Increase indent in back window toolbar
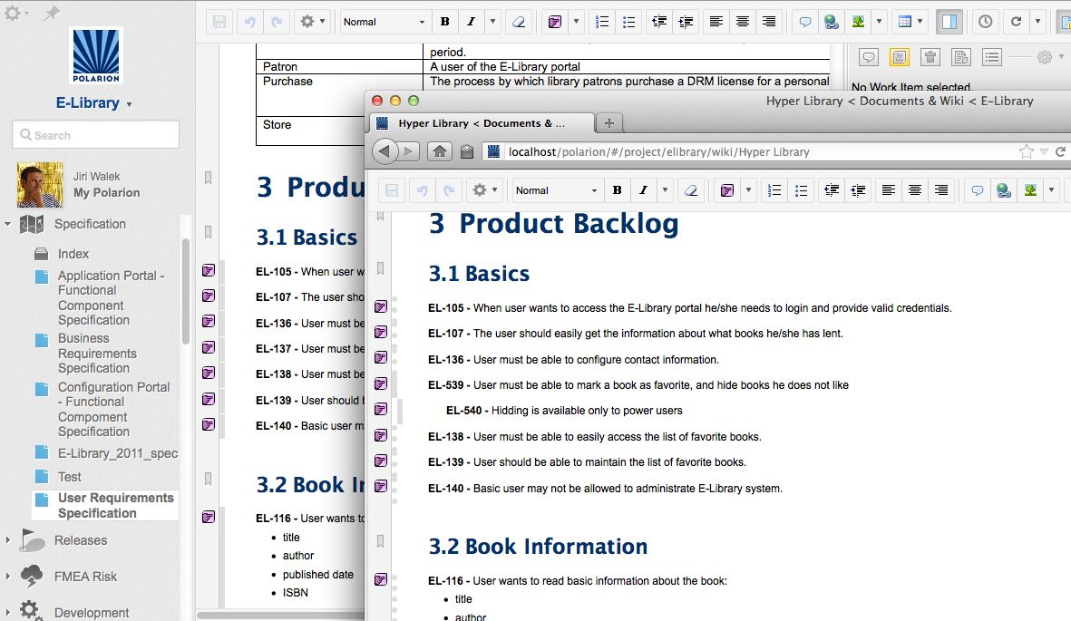Image resolution: width=1071 pixels, height=621 pixels. pos(686,22)
